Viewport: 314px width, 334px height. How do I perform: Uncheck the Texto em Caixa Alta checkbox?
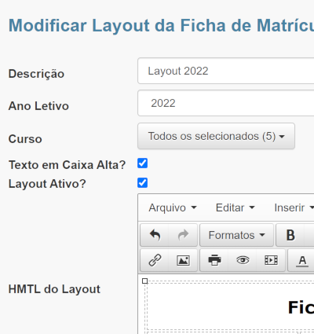(143, 163)
